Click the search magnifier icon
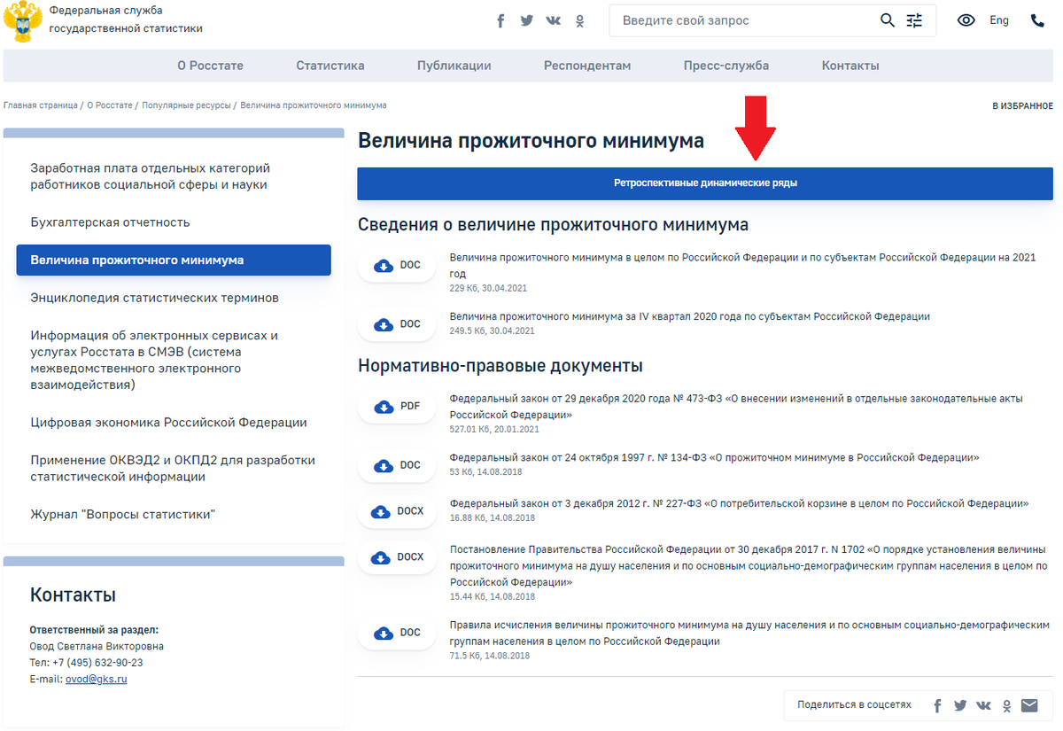Screen dimensions: 1063x731 click(887, 19)
